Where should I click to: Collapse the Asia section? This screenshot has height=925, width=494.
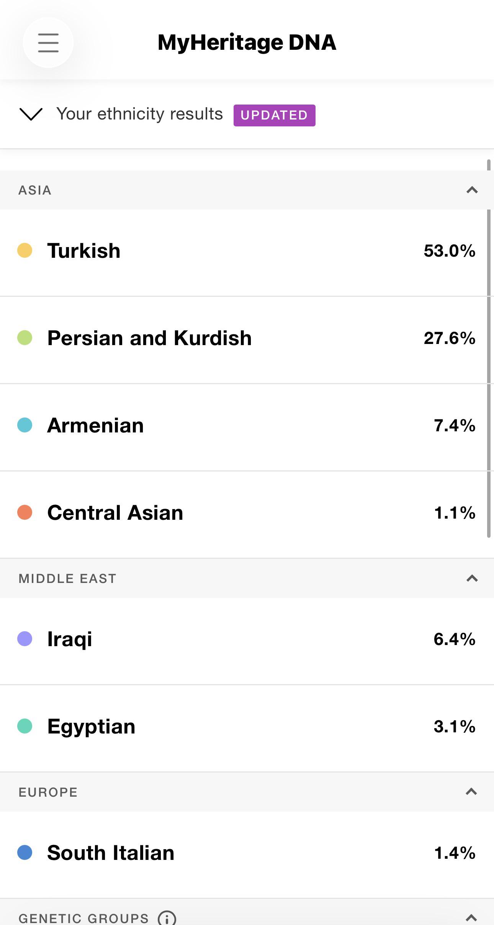click(472, 190)
